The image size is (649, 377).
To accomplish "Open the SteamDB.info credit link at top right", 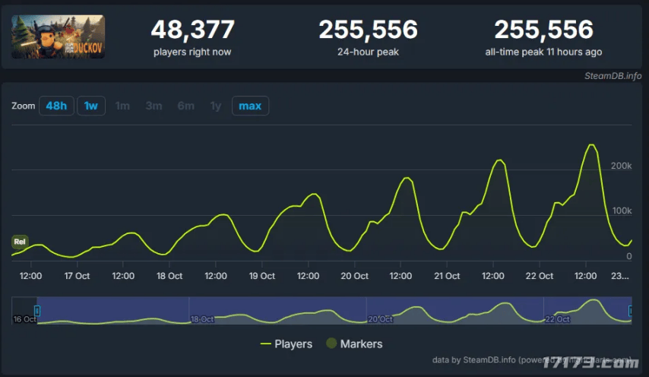I will 613,76.
